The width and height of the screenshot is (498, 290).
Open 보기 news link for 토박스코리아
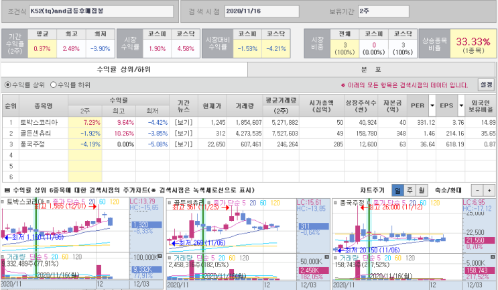[183, 122]
